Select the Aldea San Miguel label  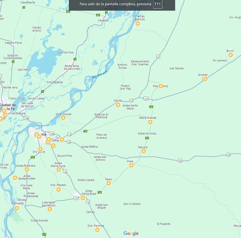[101, 206]
